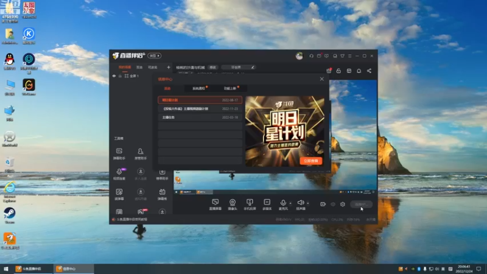Open the category selector with pencil icon
The image size is (487, 274).
238,68
